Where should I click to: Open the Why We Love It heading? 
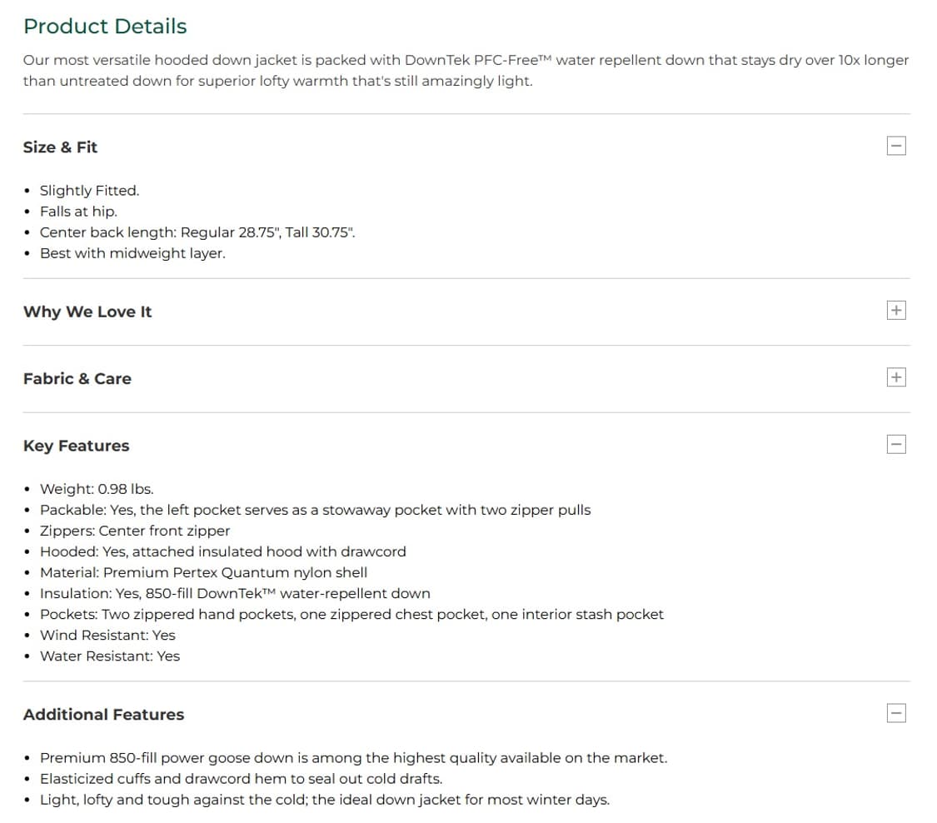click(87, 312)
